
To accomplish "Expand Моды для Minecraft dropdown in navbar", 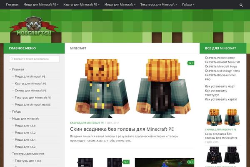I will click(120, 5).
